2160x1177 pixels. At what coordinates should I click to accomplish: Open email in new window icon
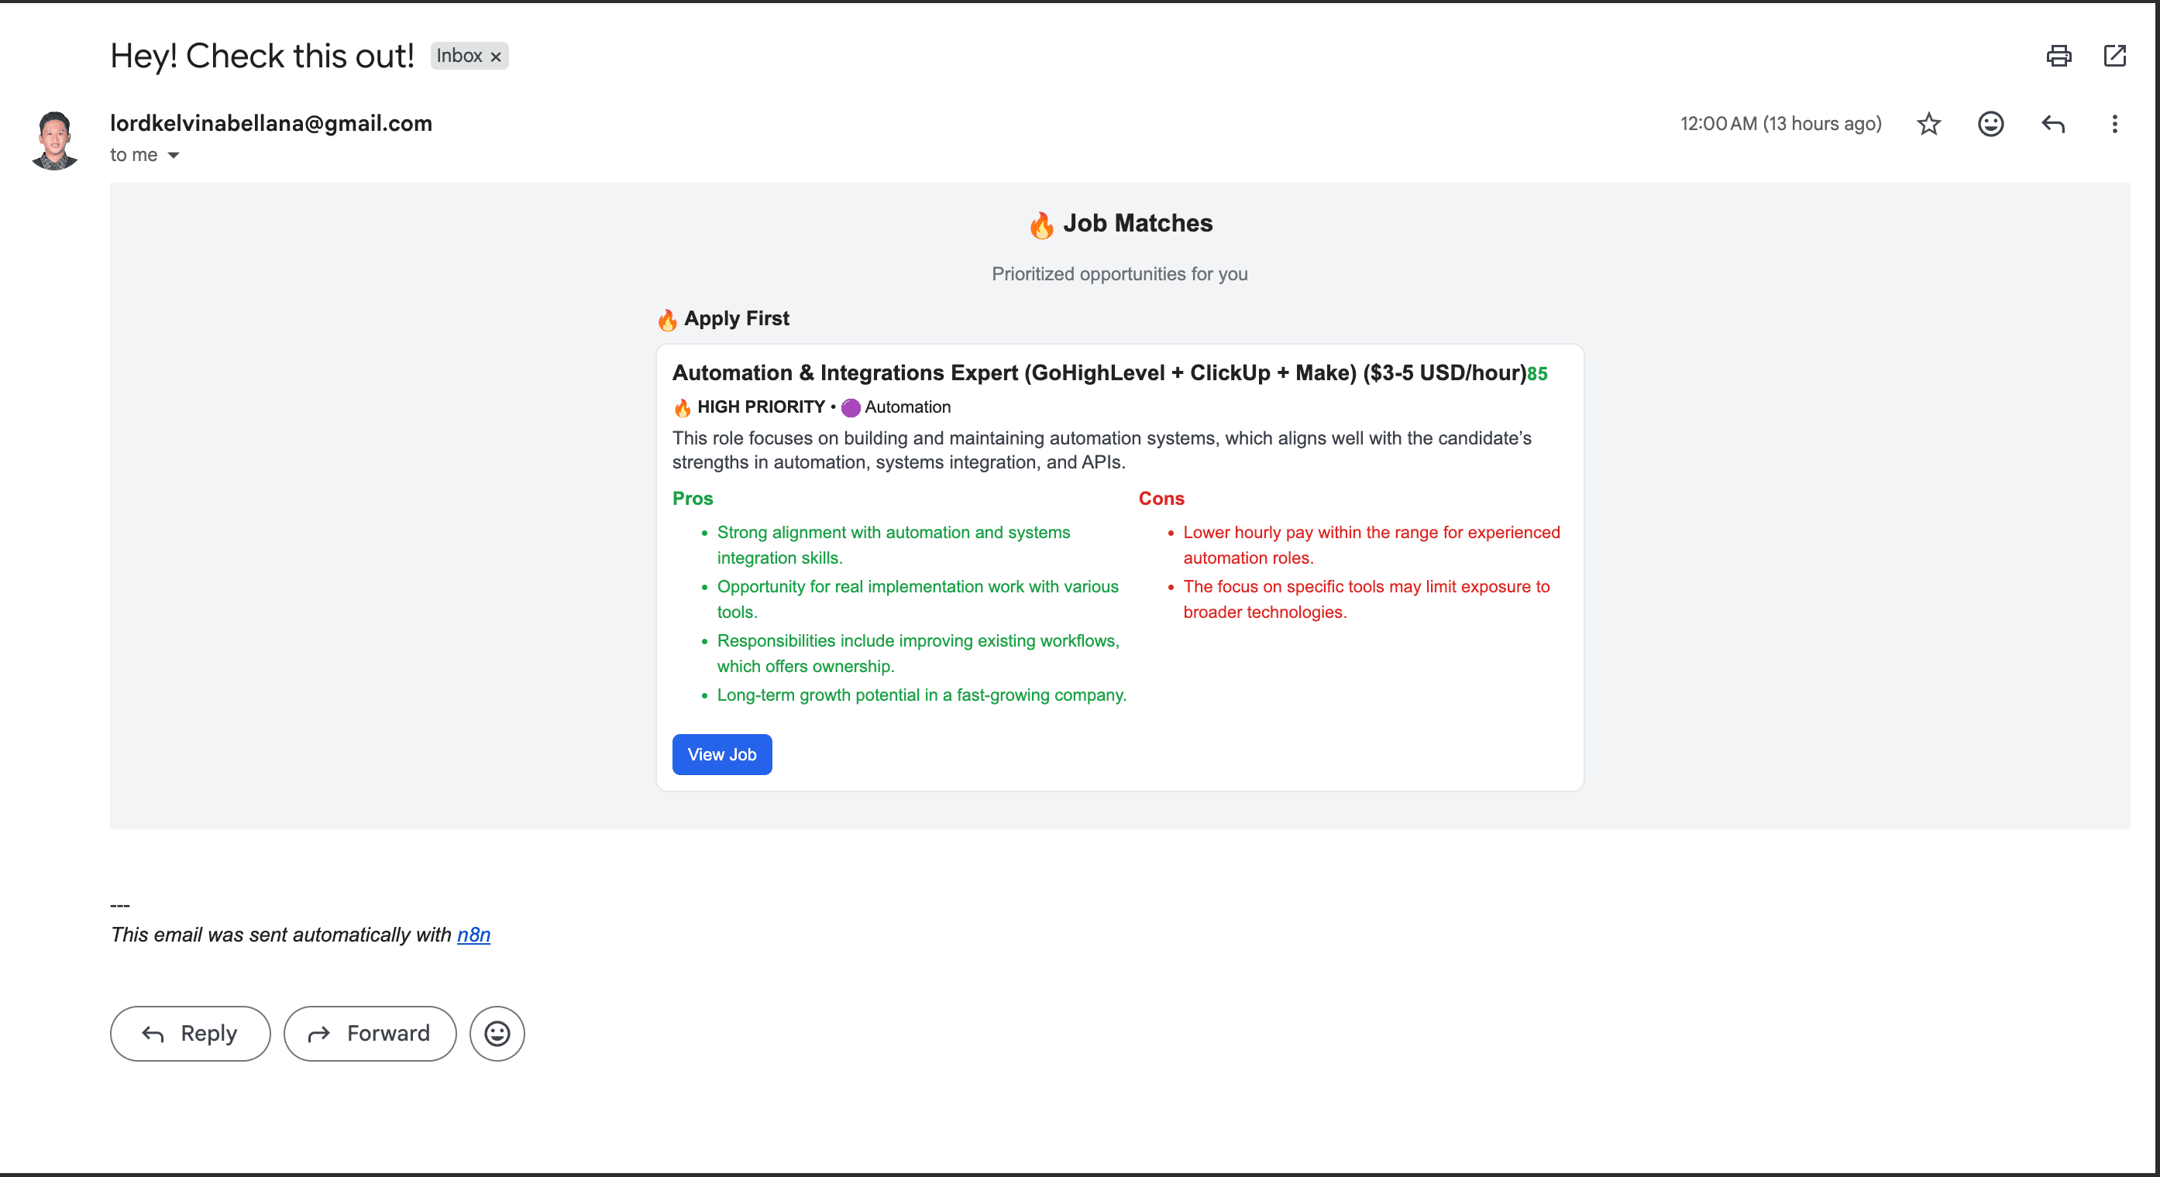click(2115, 57)
